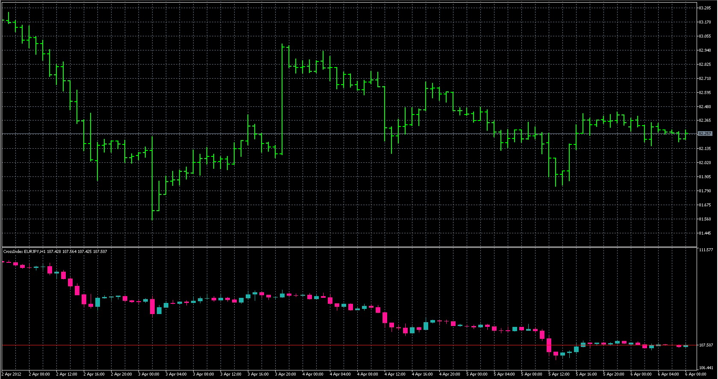The height and width of the screenshot is (379, 718).
Task: Click the 81.905 price axis value
Action: tap(705, 176)
